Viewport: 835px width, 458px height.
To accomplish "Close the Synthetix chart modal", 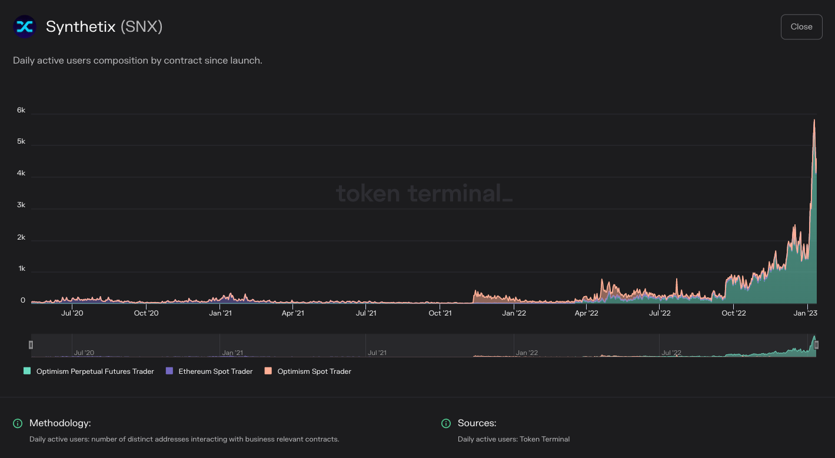I will 801,26.
